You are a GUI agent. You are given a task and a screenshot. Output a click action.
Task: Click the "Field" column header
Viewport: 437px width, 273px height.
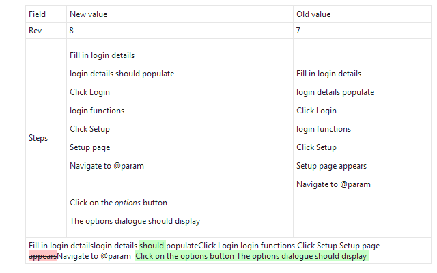[37, 14]
